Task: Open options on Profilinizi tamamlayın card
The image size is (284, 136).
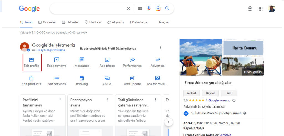Action: [60, 100]
